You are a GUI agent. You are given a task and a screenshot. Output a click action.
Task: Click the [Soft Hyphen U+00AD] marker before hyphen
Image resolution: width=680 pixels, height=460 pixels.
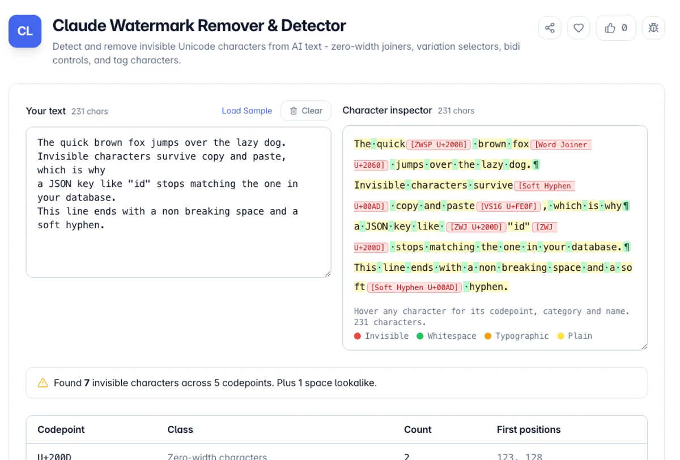click(x=414, y=287)
